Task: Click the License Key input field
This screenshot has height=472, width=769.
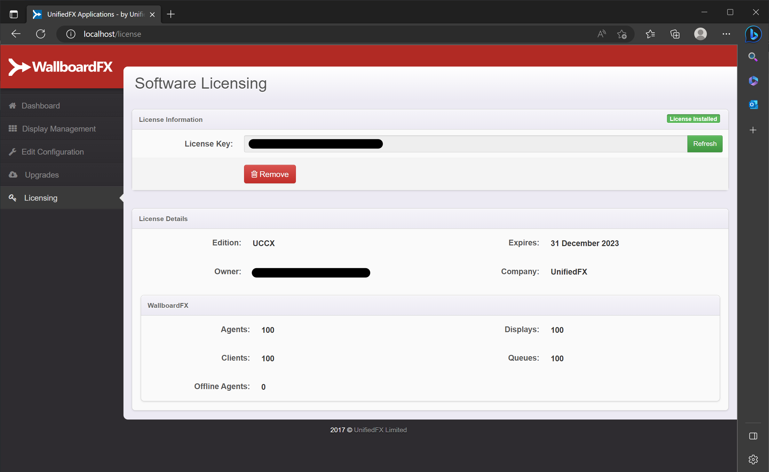Action: pyautogui.click(x=465, y=144)
